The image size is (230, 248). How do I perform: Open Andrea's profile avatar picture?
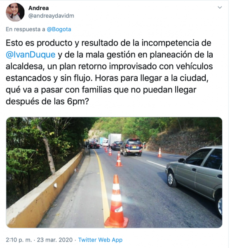point(15,12)
